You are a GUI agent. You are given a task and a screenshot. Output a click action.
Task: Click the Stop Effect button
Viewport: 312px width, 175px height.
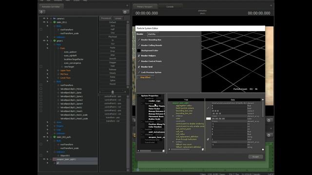pyautogui.click(x=145, y=77)
